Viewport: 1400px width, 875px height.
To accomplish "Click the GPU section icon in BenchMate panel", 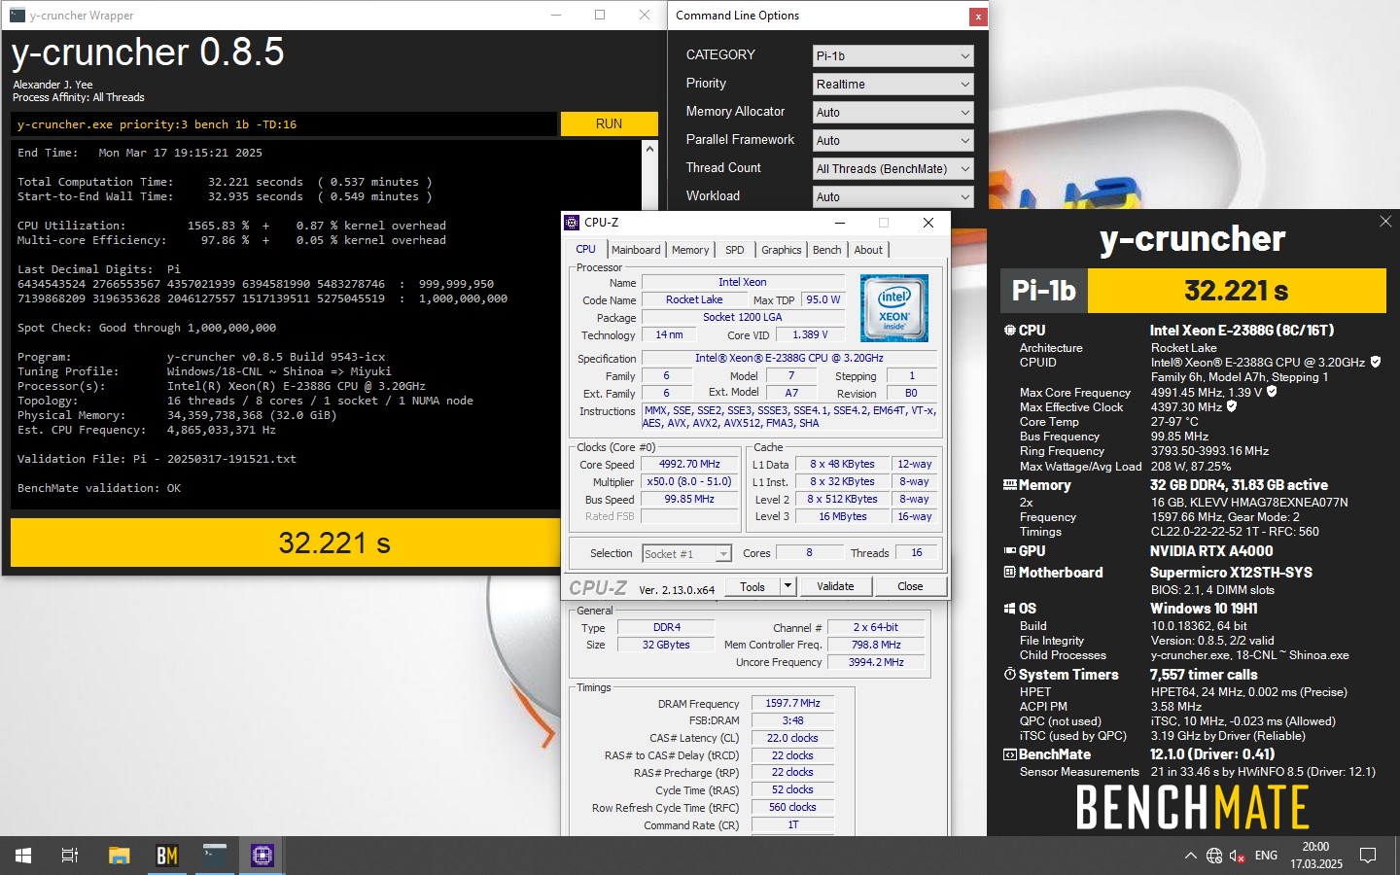I will (1010, 551).
